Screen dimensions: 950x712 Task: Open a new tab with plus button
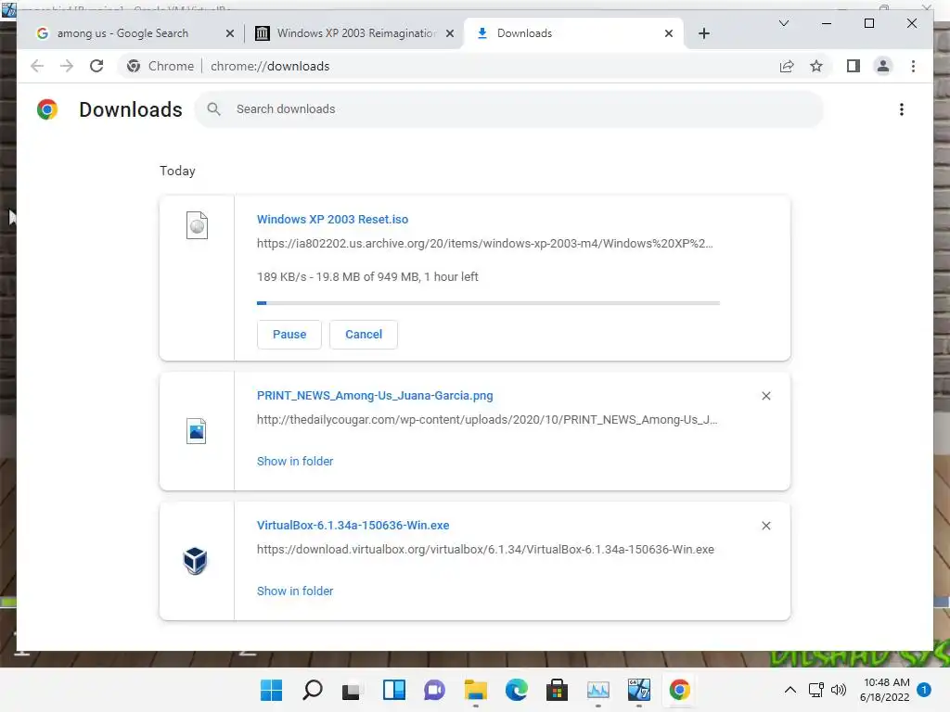click(x=703, y=33)
